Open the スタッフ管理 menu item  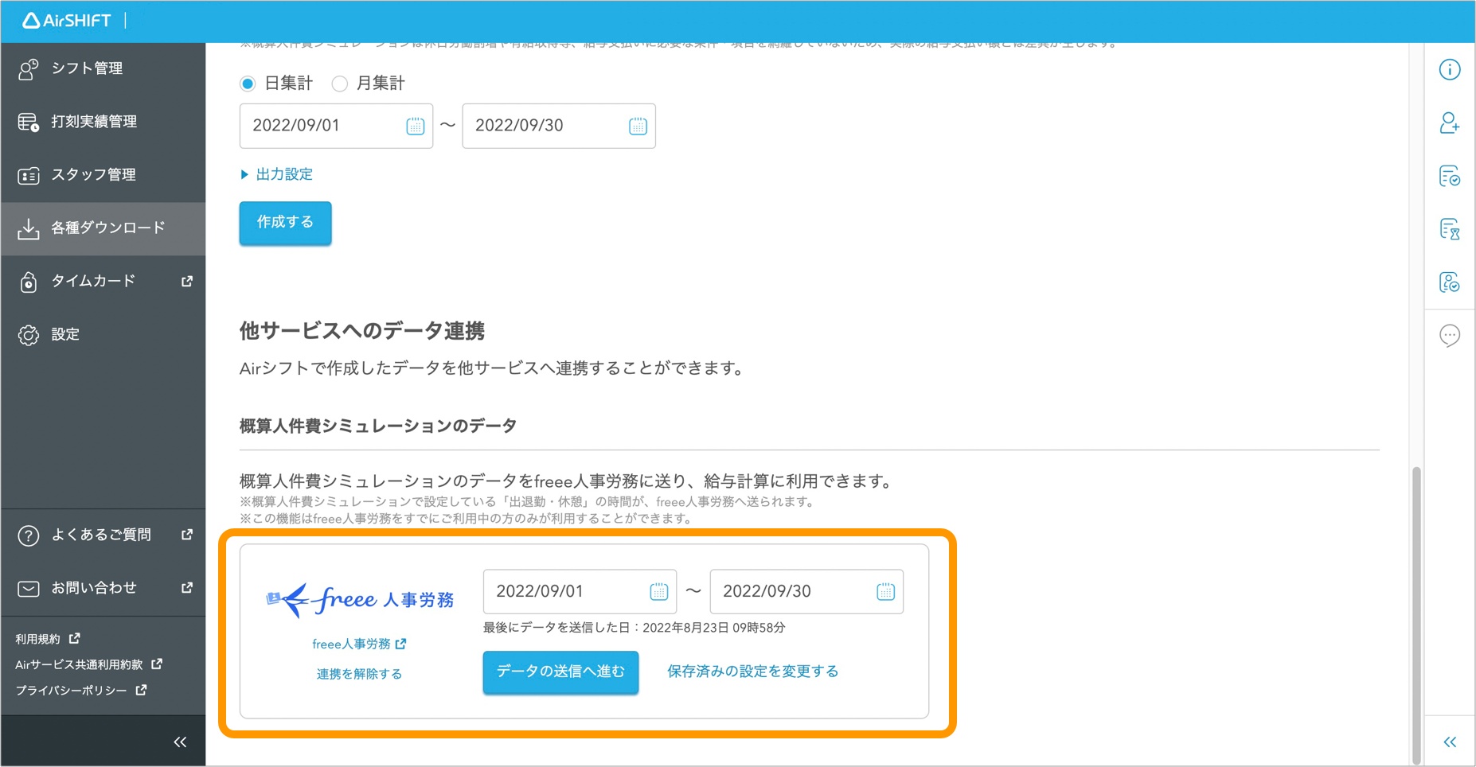[93, 175]
